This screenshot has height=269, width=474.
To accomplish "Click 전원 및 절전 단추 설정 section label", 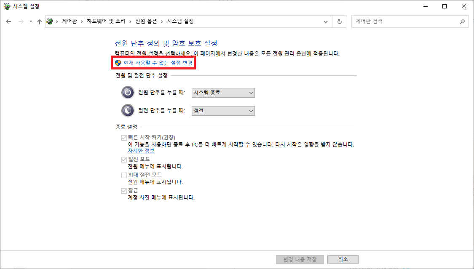I will pos(142,75).
